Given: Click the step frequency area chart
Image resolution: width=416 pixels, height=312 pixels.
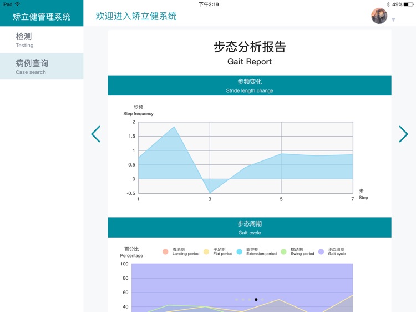Looking at the screenshot, I should click(246, 158).
